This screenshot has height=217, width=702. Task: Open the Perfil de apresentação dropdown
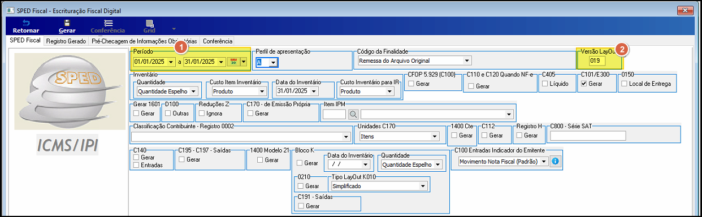[x=274, y=62]
